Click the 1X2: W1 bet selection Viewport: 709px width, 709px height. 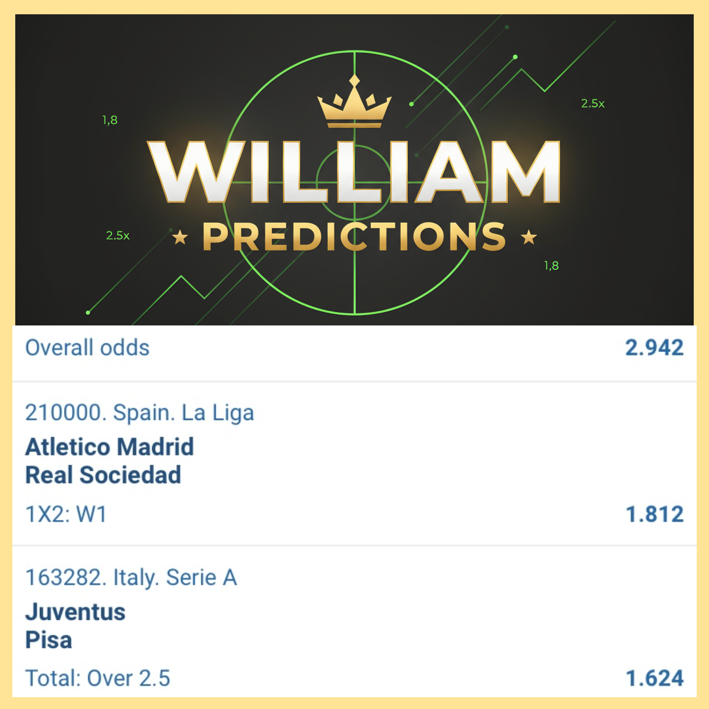click(66, 515)
